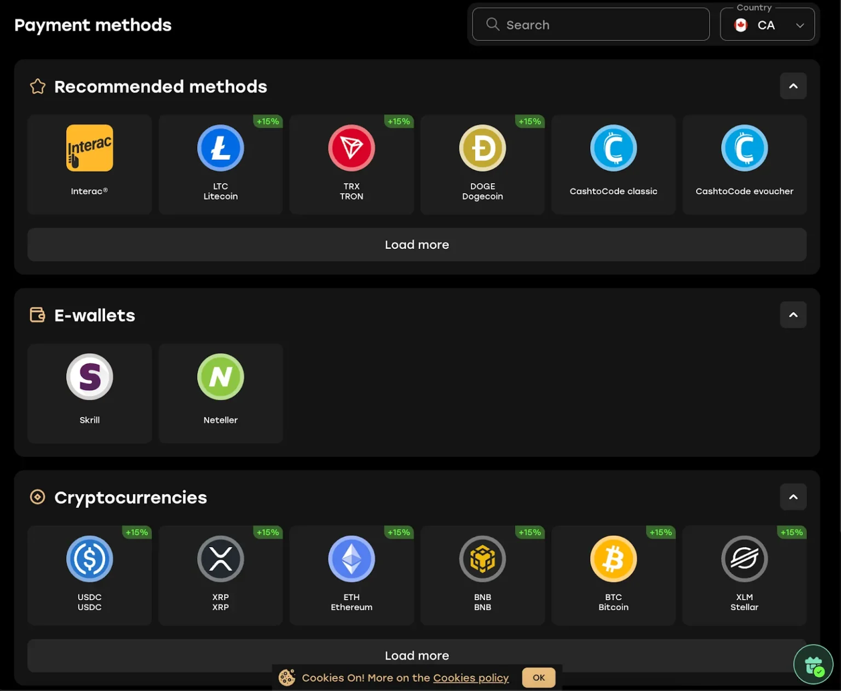Select the XRP cryptocurrency icon
The width and height of the screenshot is (841, 691).
[220, 559]
